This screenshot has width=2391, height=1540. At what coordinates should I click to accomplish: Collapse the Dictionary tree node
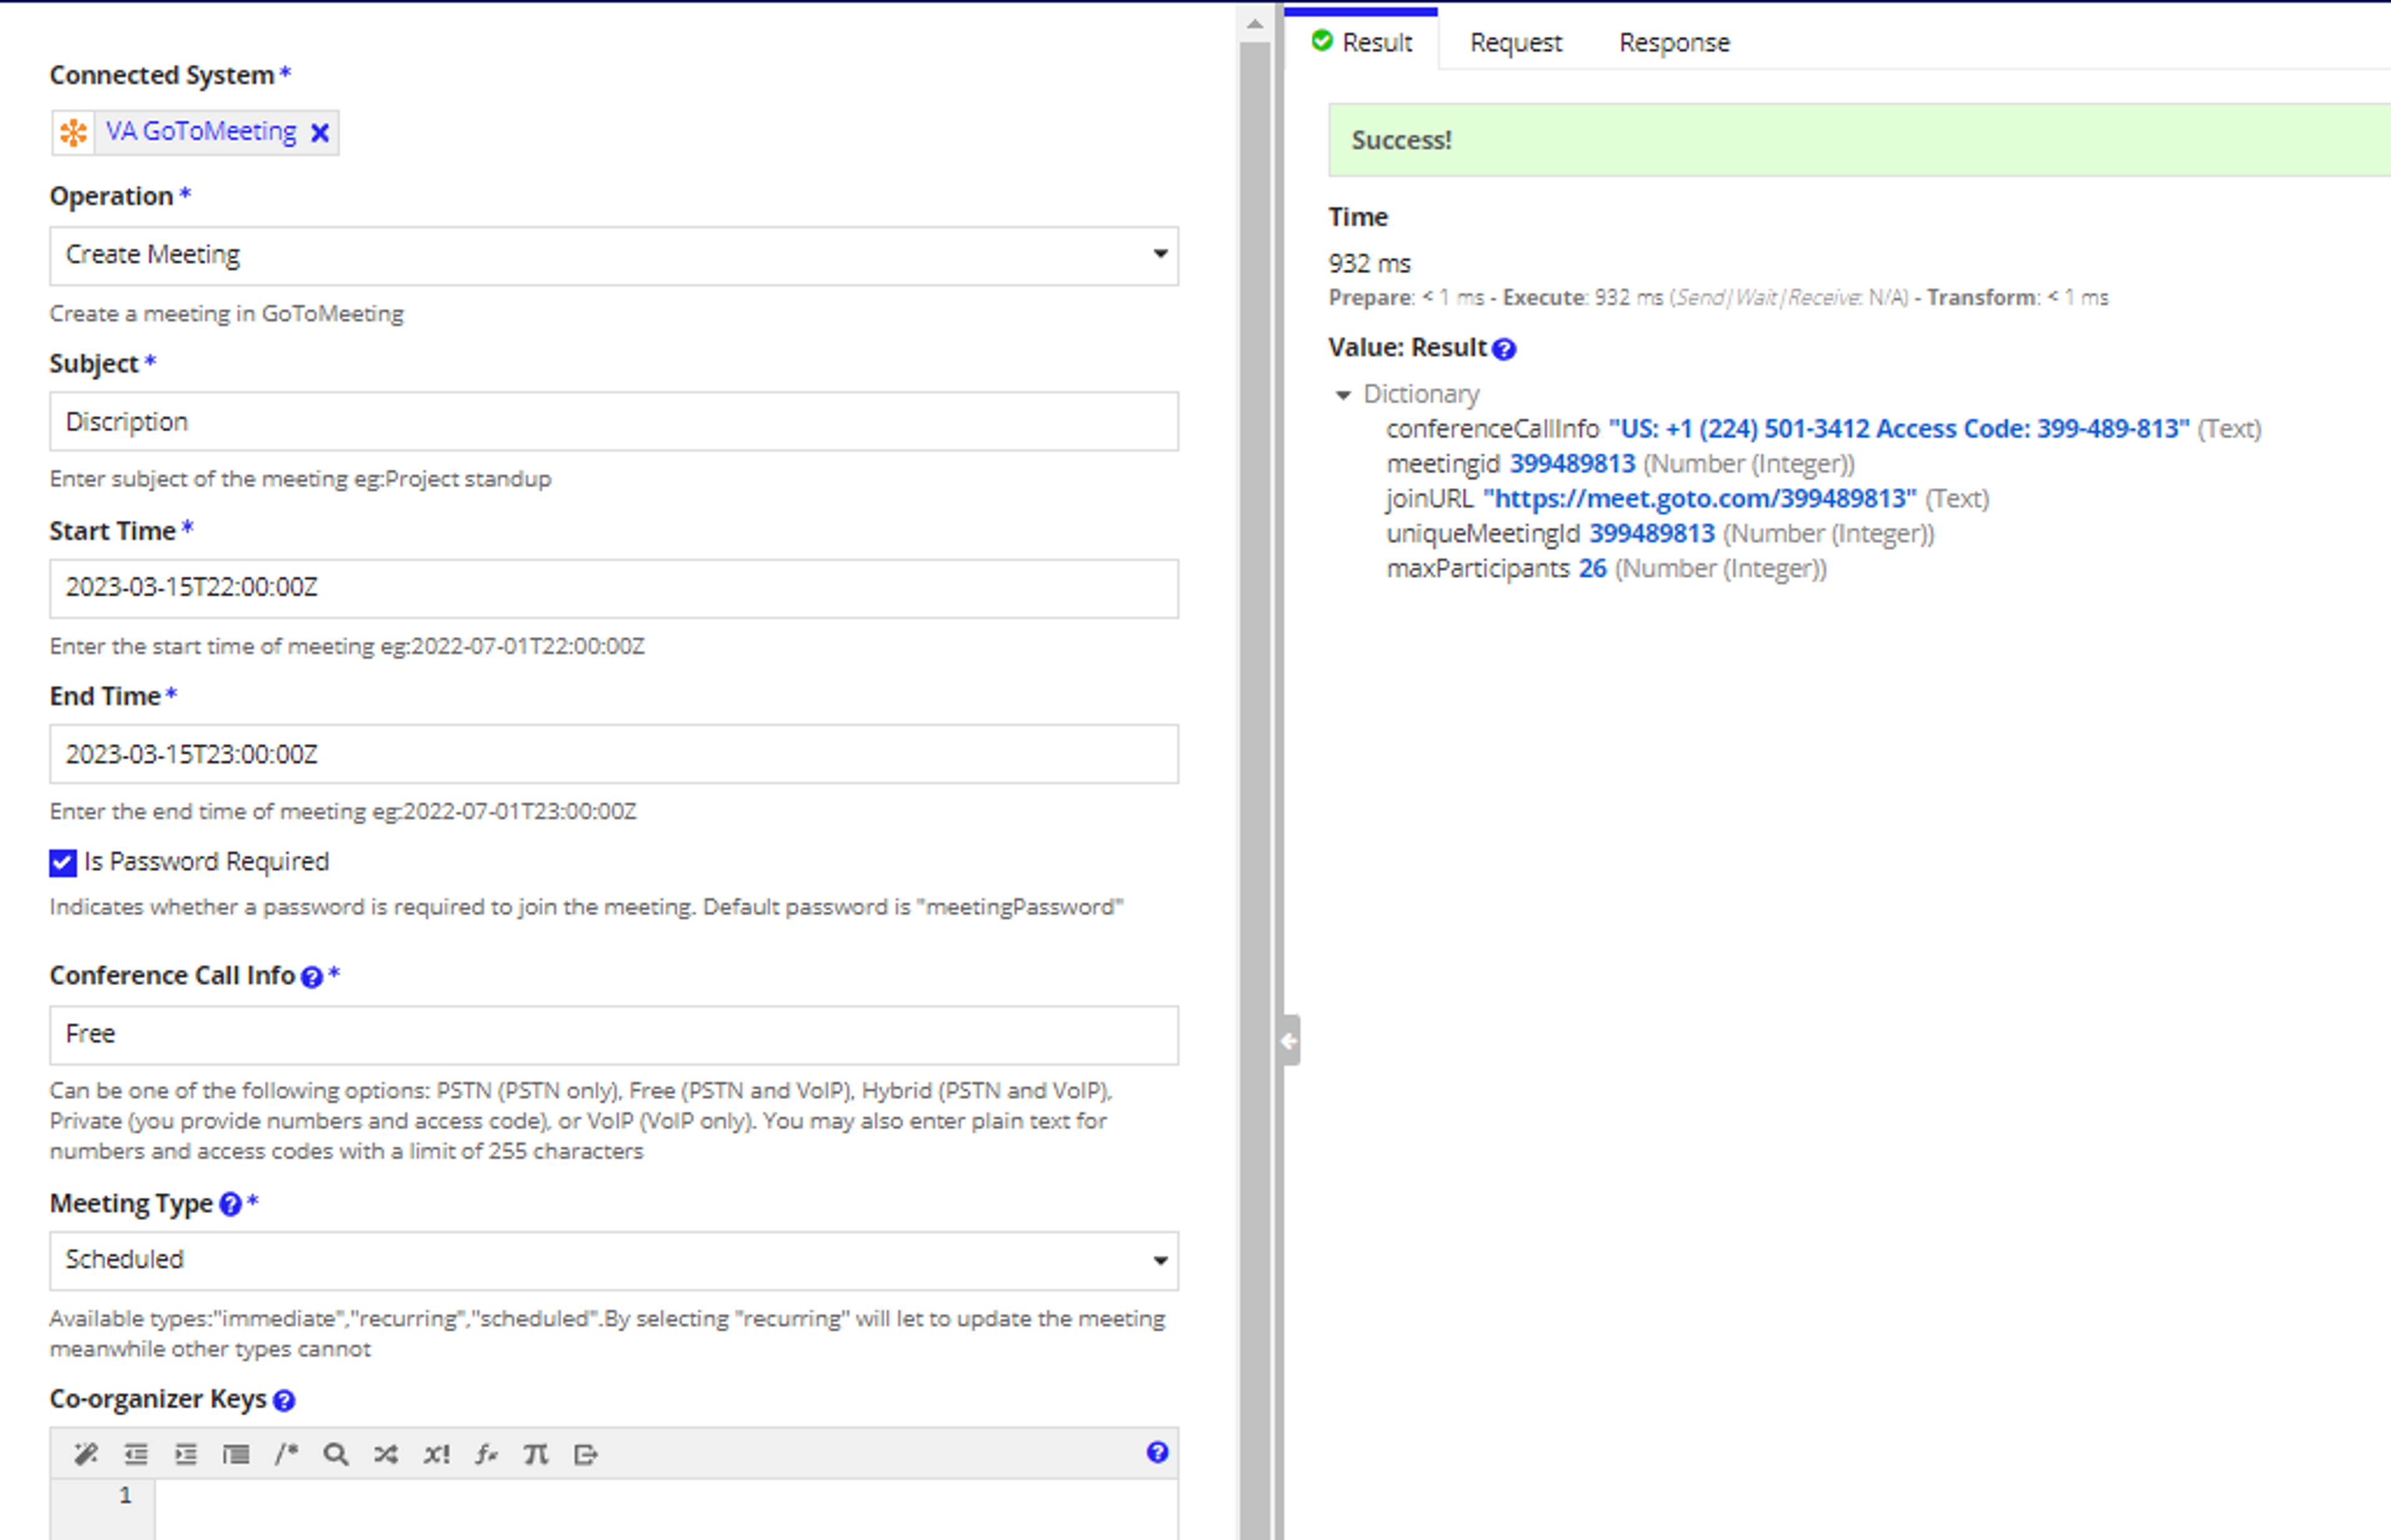tap(1344, 395)
